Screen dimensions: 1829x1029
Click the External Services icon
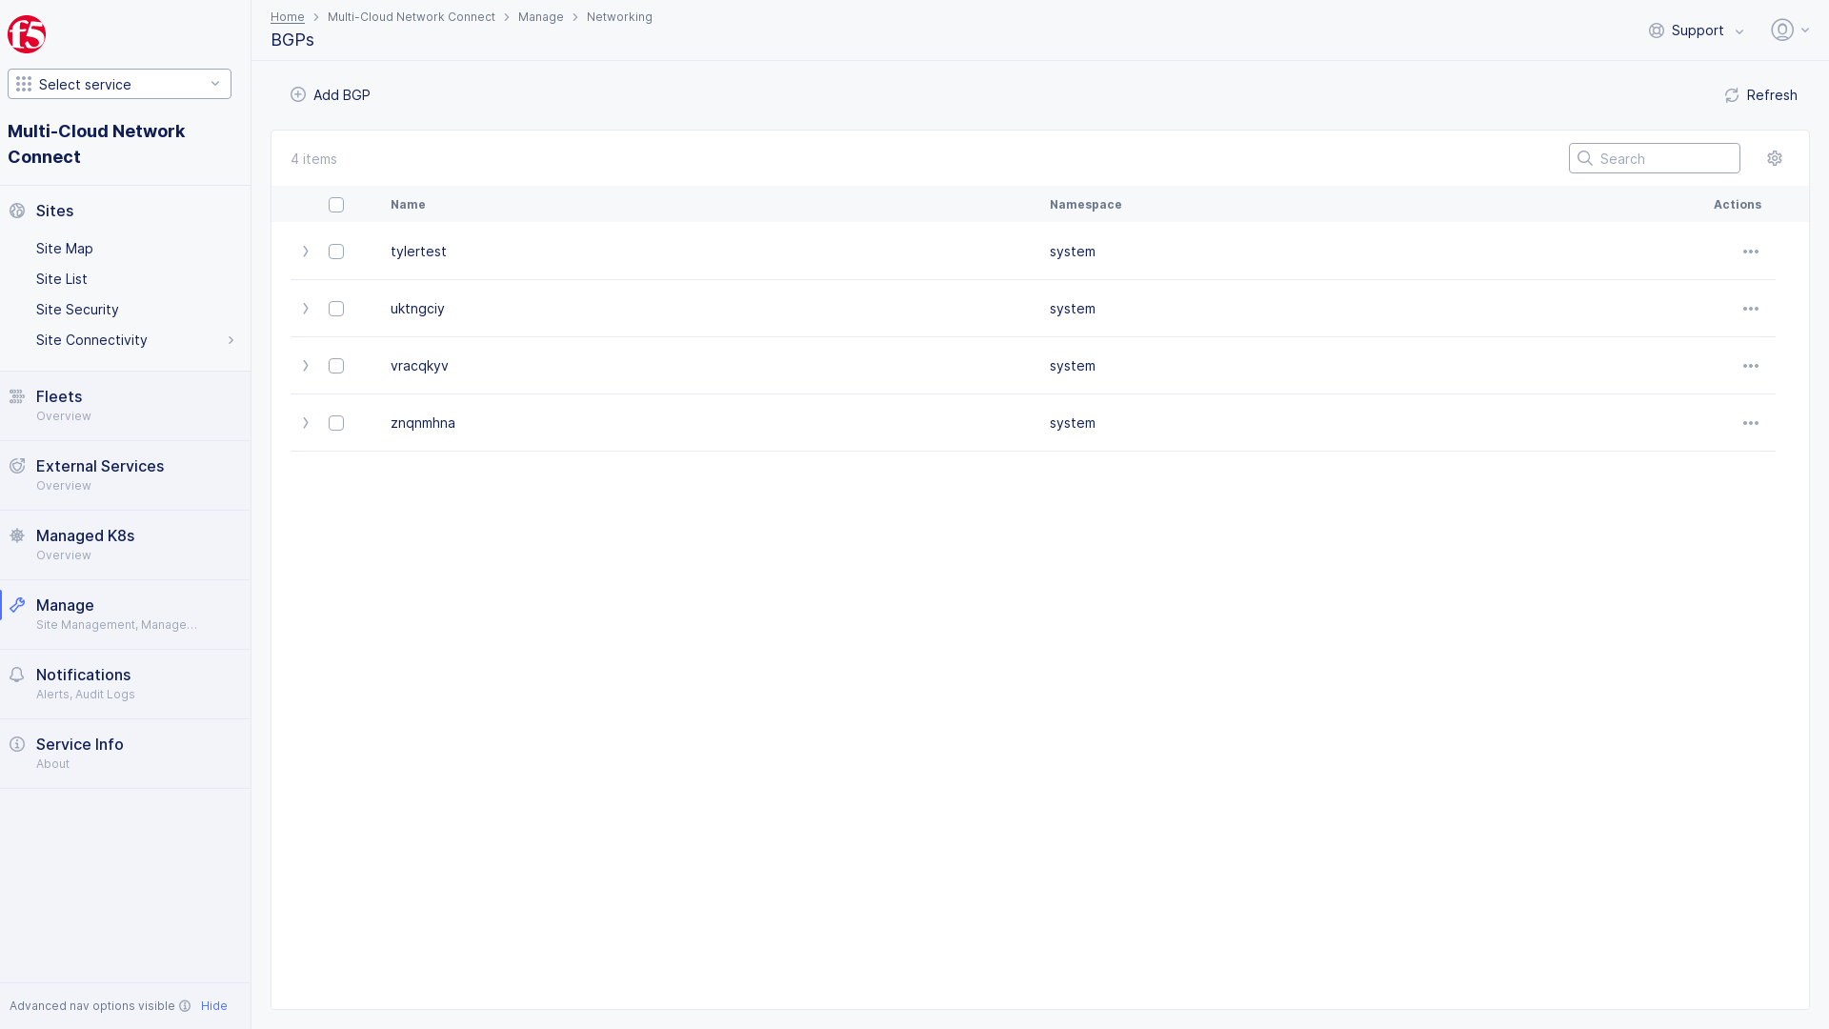click(17, 466)
